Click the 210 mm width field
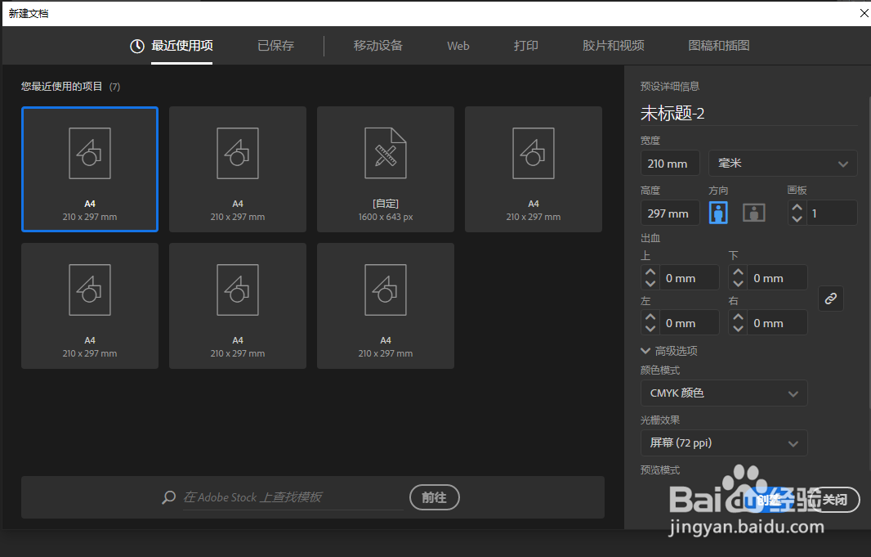This screenshot has width=871, height=557. pyautogui.click(x=670, y=164)
